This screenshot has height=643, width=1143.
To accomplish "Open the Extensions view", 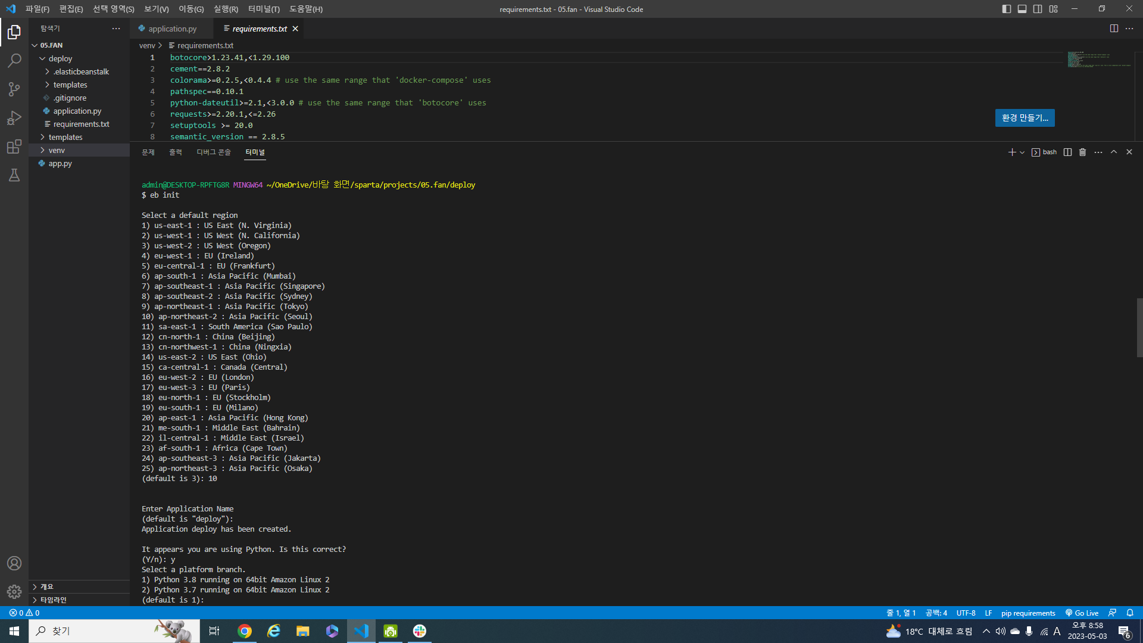I will point(14,146).
